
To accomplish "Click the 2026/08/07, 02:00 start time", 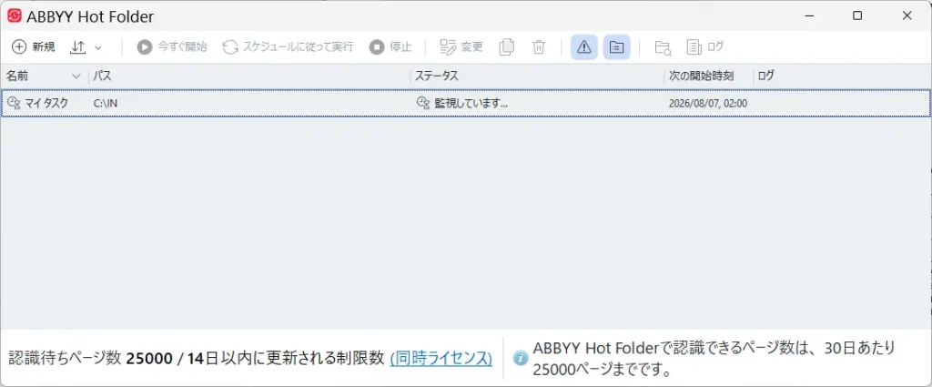I will pyautogui.click(x=708, y=104).
